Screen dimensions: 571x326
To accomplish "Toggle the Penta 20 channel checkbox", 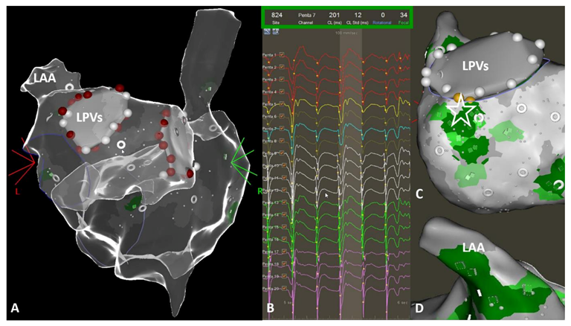I will point(284,289).
